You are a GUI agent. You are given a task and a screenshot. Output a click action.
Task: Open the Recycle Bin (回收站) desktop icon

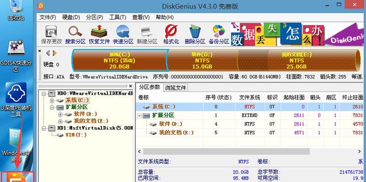click(x=16, y=10)
